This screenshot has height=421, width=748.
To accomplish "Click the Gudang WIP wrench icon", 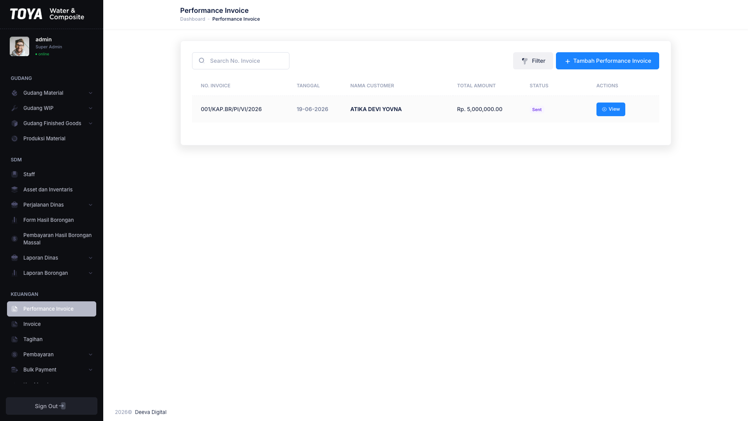I will pyautogui.click(x=14, y=108).
